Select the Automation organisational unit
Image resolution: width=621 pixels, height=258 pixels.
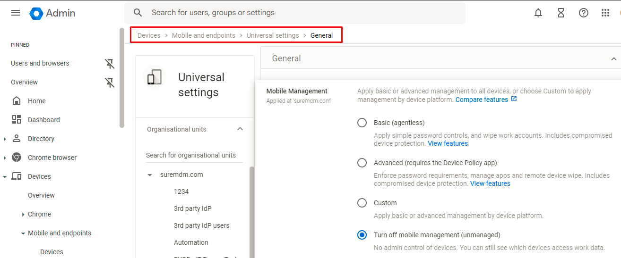pos(191,242)
